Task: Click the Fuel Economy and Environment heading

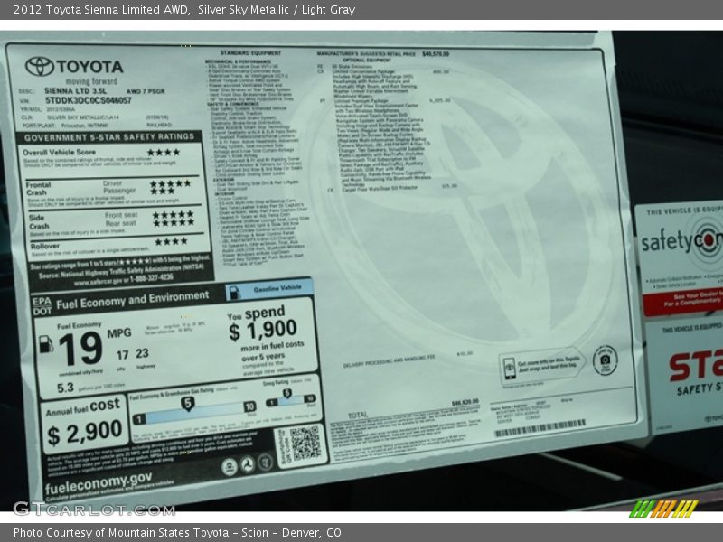Action: click(132, 300)
